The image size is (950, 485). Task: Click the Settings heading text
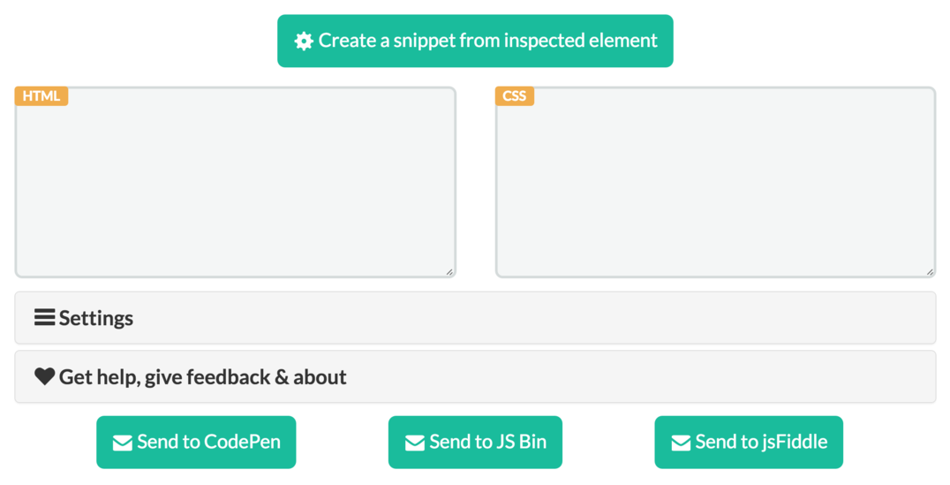point(96,318)
